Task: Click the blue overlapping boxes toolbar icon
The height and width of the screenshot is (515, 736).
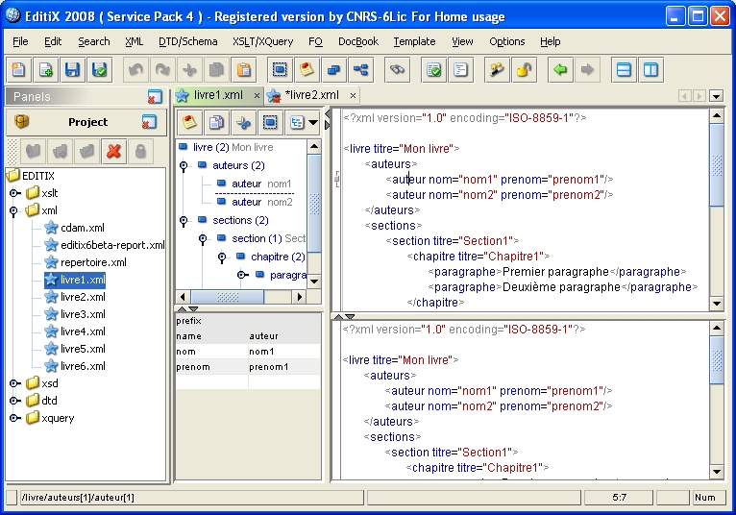Action: point(333,70)
